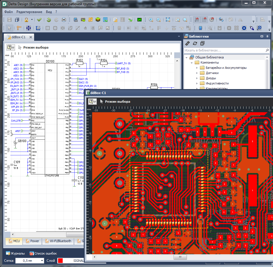The width and height of the screenshot is (273, 267).
Task: Click the four-arrow move tool icon
Action: click(29, 28)
